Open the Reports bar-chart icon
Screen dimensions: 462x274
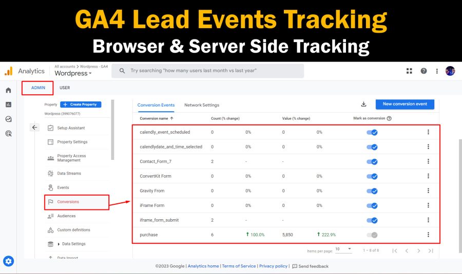8,104
